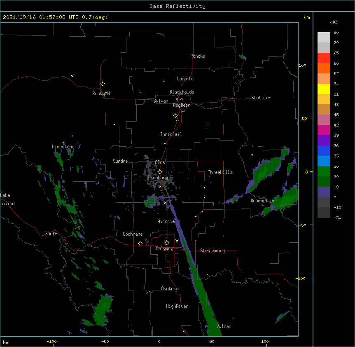Click the RockyMH label
Viewport: 355px width, 347px height.
[x=101, y=94]
